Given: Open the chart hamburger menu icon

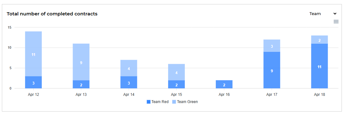Looking at the screenshot, I should coord(336,22).
